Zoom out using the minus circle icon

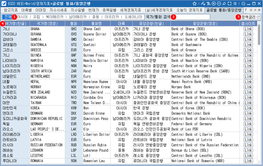tap(219, 4)
